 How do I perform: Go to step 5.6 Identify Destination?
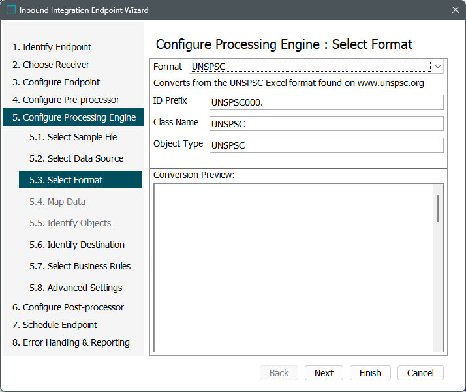pos(77,245)
